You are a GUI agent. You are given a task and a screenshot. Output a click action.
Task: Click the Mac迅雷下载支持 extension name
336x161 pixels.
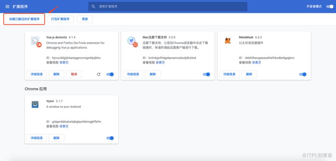click(x=154, y=37)
